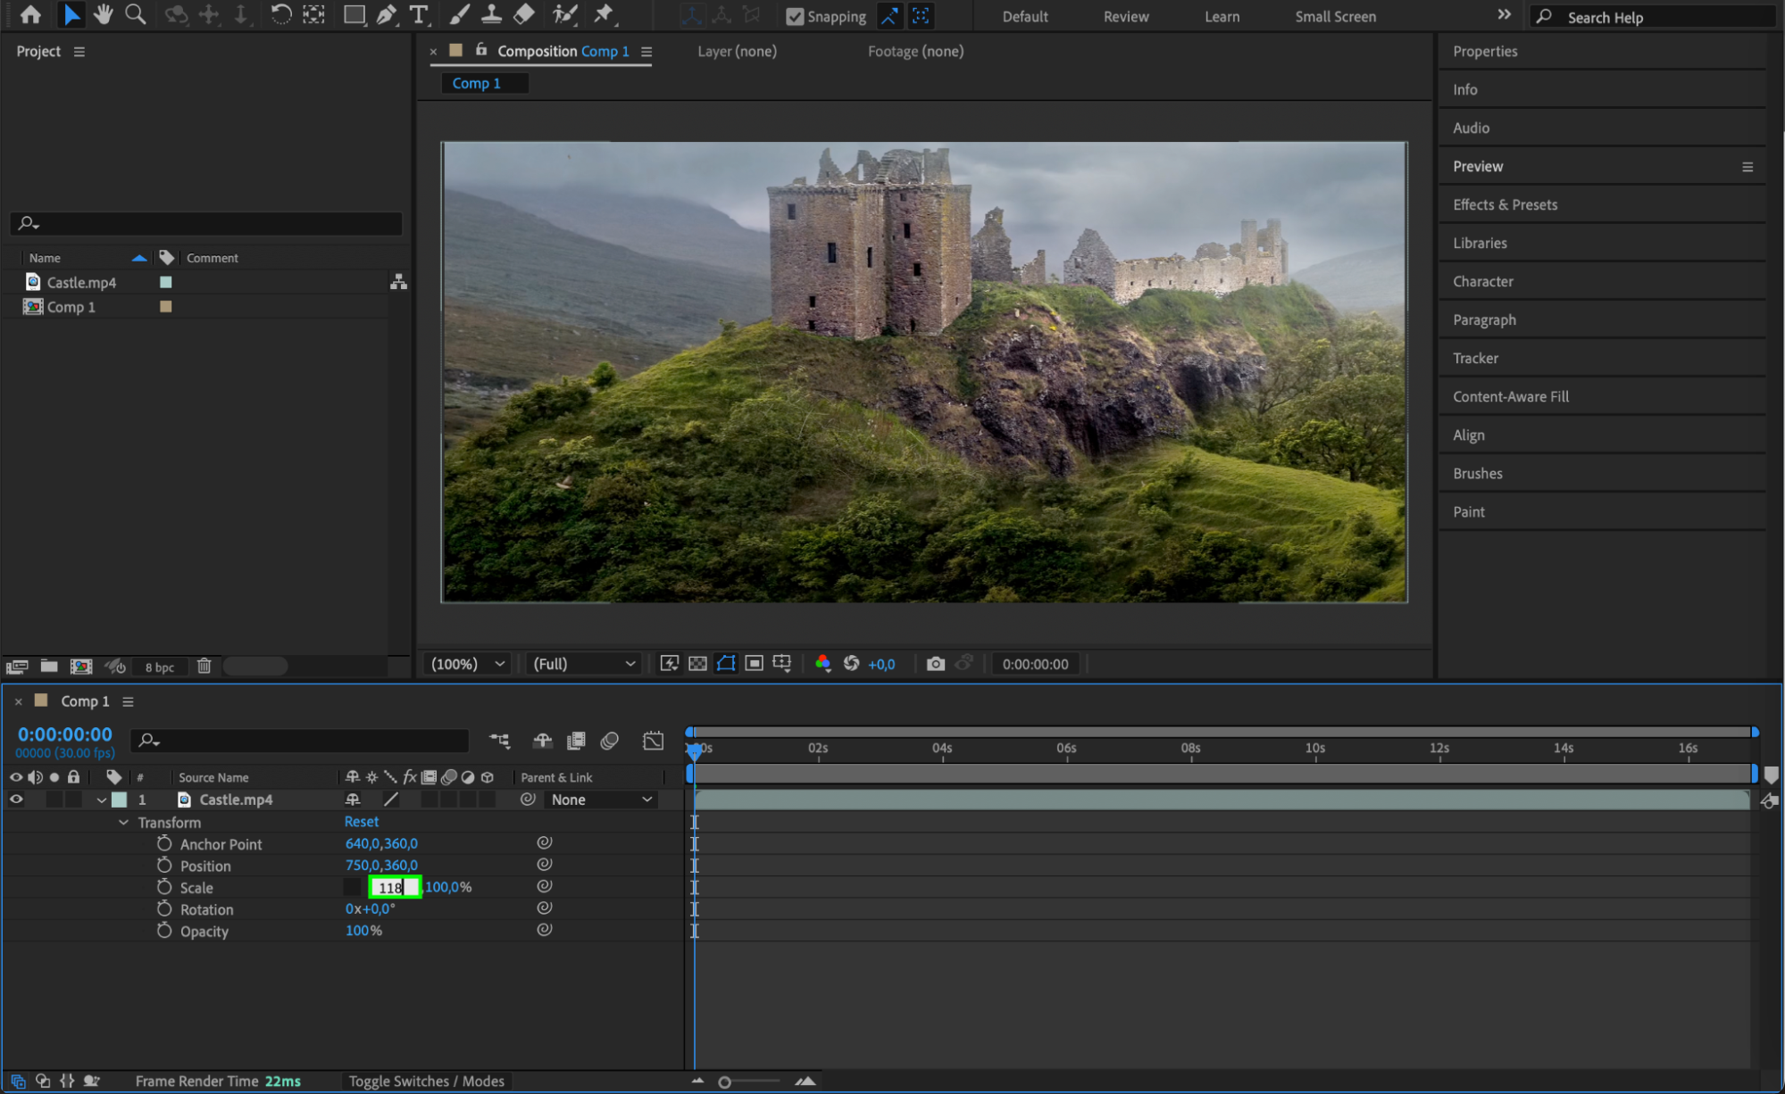This screenshot has width=1785, height=1094.
Task: Toggle the Snapping checkbox
Action: pyautogui.click(x=795, y=16)
